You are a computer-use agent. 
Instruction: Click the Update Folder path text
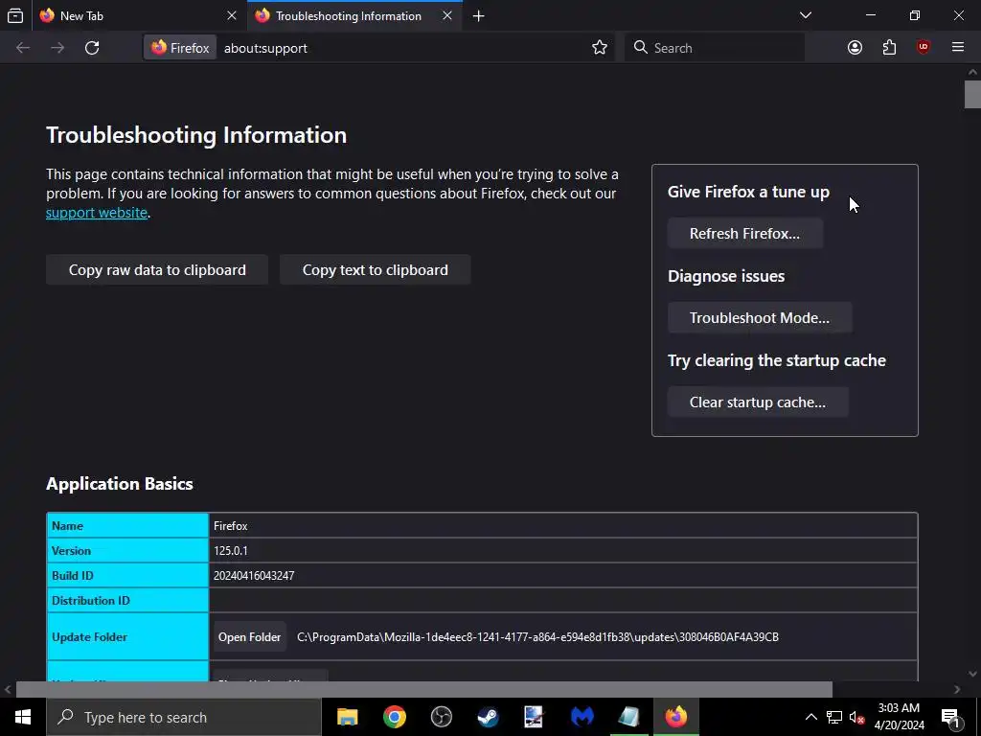click(x=537, y=637)
